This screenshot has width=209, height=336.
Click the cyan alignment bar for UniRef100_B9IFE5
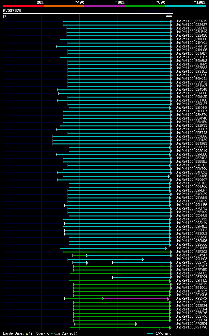(113, 248)
